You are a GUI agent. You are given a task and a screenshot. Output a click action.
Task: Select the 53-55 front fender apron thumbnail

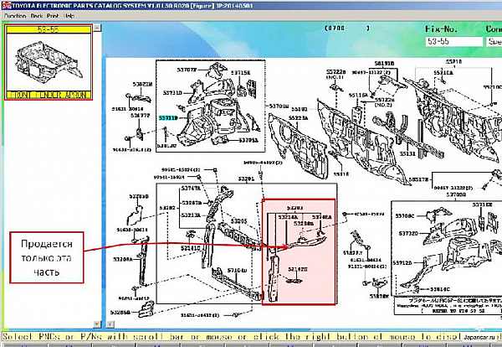click(x=49, y=62)
